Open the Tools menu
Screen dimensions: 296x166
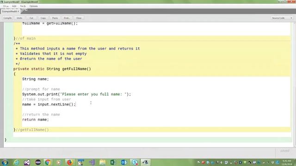(23, 6)
